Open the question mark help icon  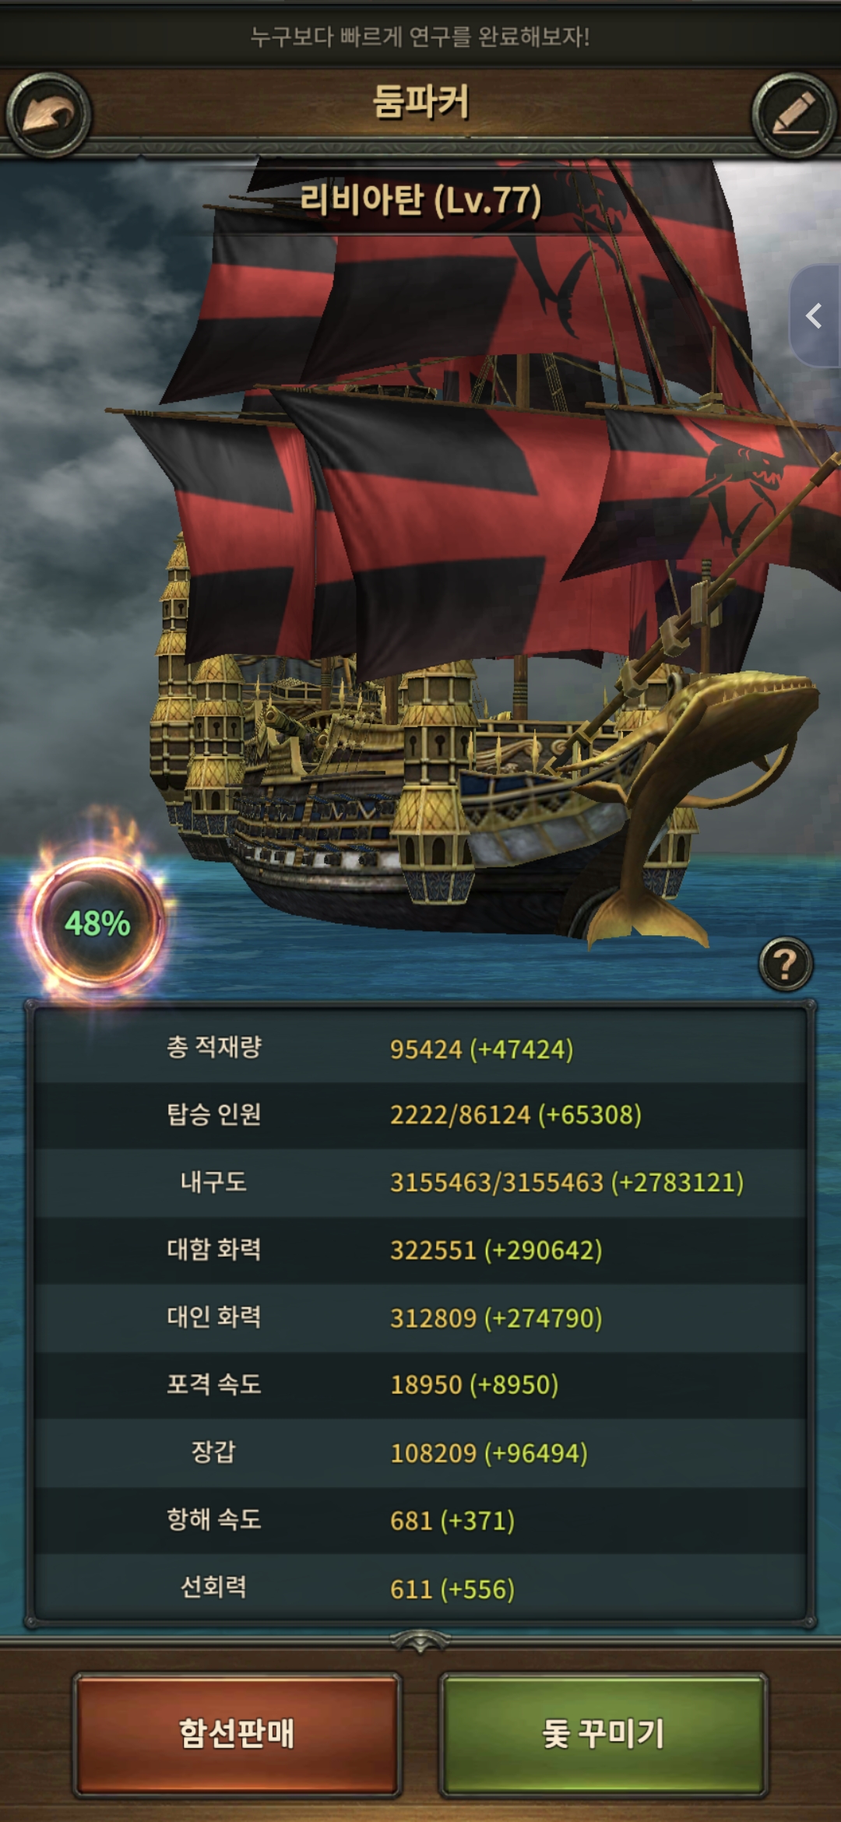[x=786, y=964]
